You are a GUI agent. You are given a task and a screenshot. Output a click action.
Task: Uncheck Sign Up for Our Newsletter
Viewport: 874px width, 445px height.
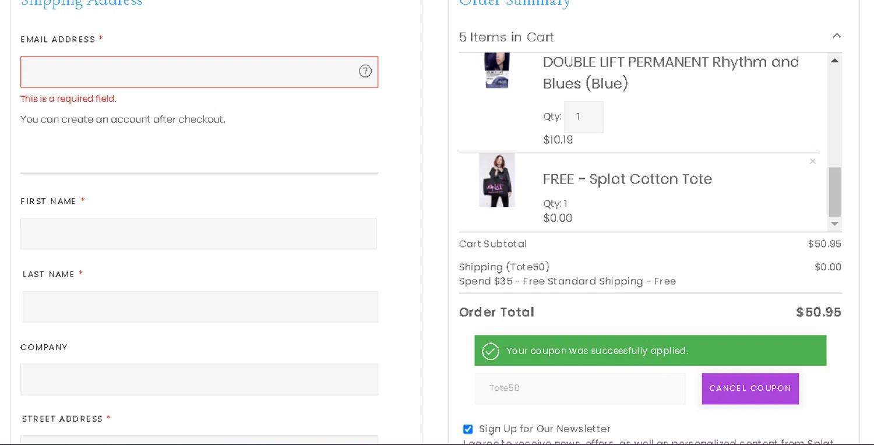click(468, 429)
